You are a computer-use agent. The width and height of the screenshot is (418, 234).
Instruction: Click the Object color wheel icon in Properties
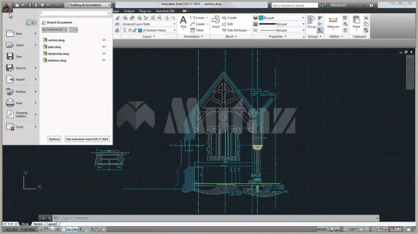tap(255, 18)
